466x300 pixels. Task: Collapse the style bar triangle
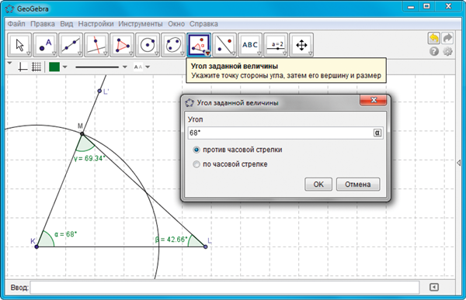(10, 63)
